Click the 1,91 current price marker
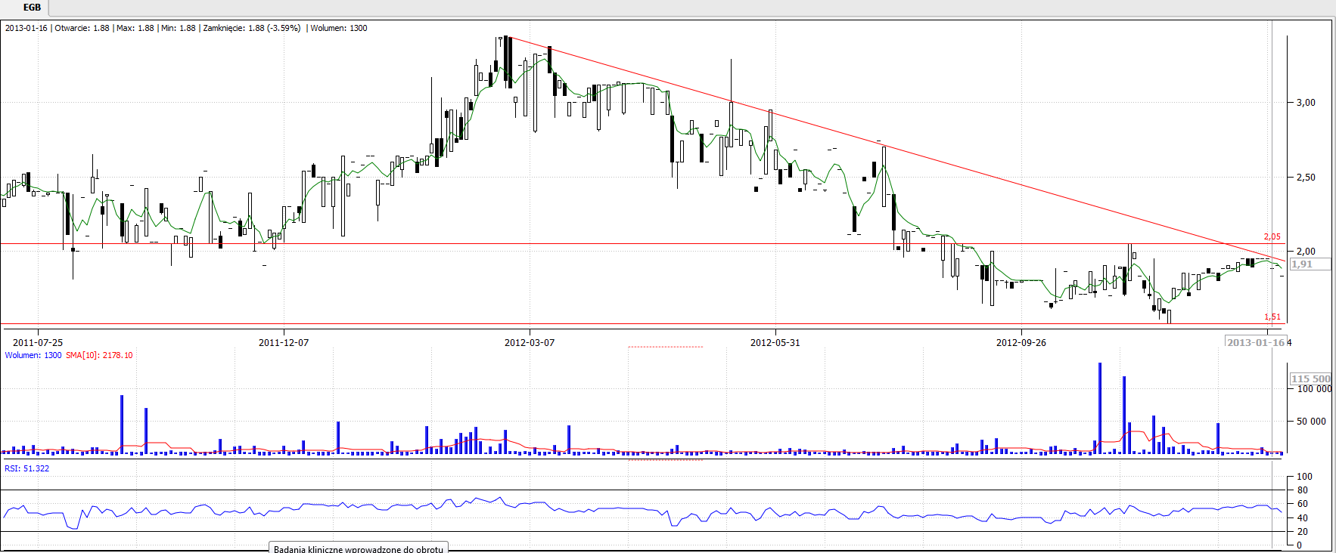Viewport: 1336px width, 553px height. [x=1303, y=264]
